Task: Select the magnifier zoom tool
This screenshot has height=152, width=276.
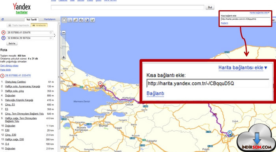Action: pyautogui.click(x=70, y=20)
